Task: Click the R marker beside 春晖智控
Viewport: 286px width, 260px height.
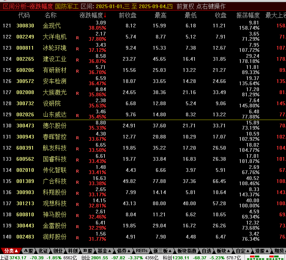Action: (x=77, y=138)
